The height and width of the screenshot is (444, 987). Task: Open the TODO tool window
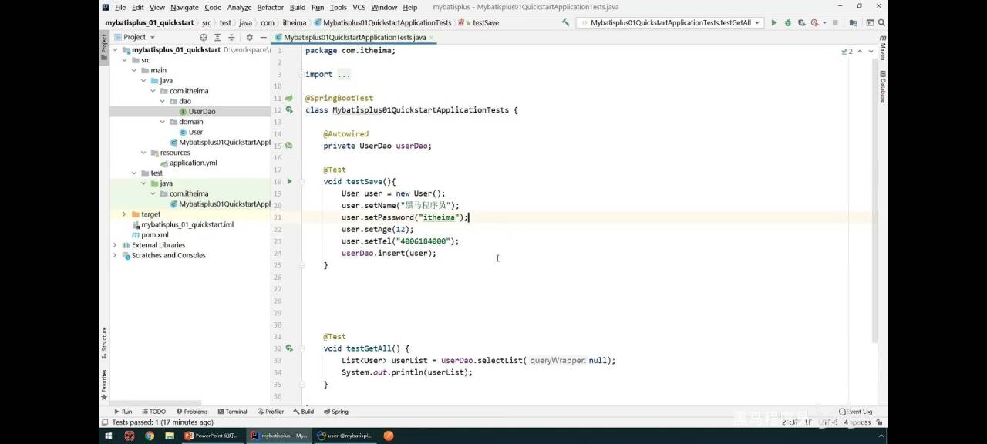tap(153, 412)
